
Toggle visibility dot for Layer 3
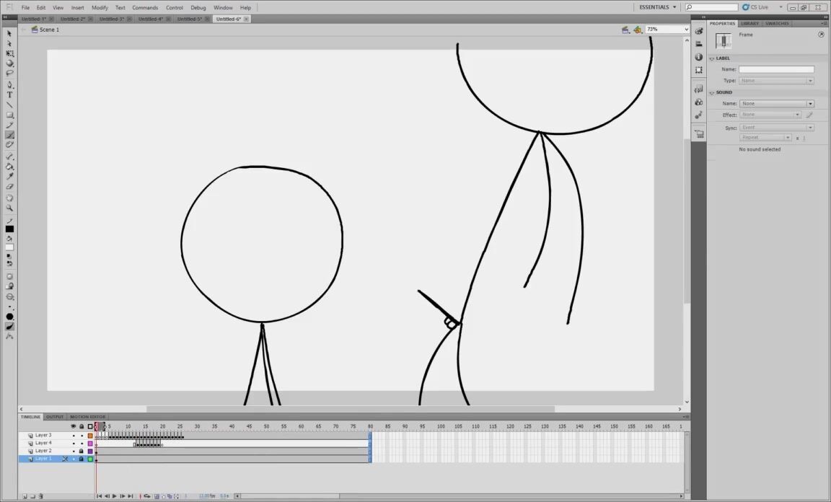pos(74,436)
